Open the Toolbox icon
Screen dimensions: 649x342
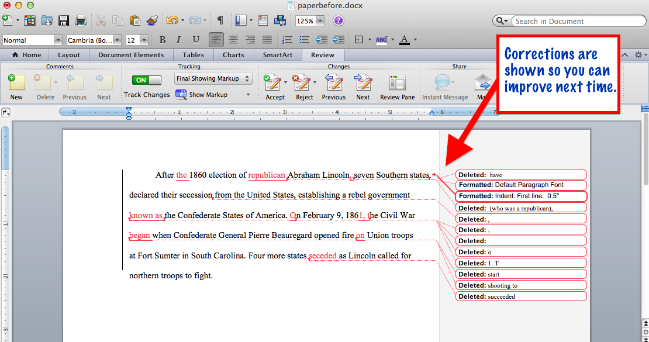pos(263,20)
